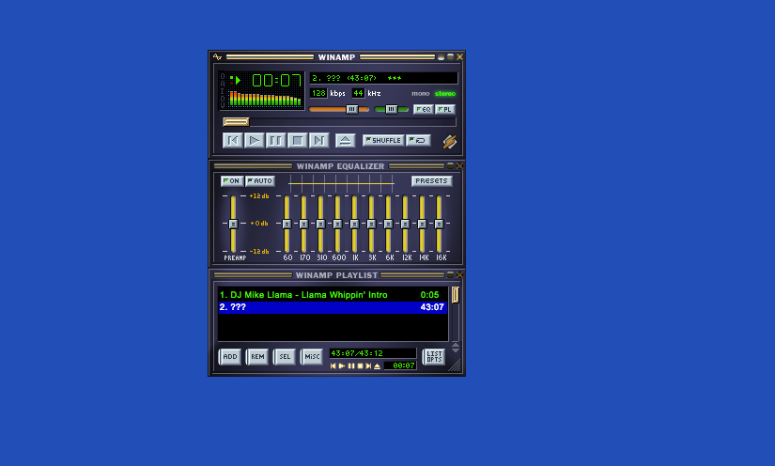The width and height of the screenshot is (775, 466).
Task: Click the 6K band slider handle
Action: point(388,224)
